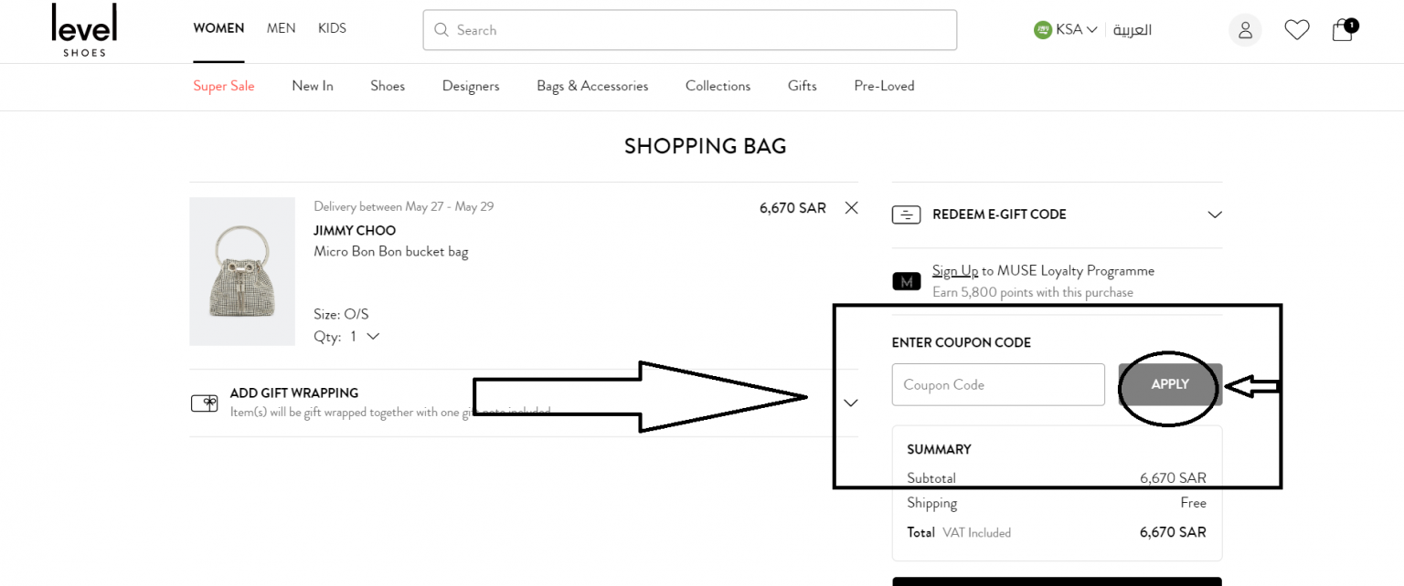
Task: View the shopping bag icon with badge
Action: [x=1342, y=31]
